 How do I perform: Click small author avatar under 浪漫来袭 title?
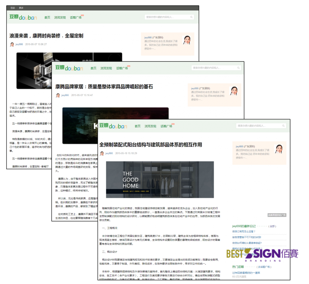pos(12,44)
